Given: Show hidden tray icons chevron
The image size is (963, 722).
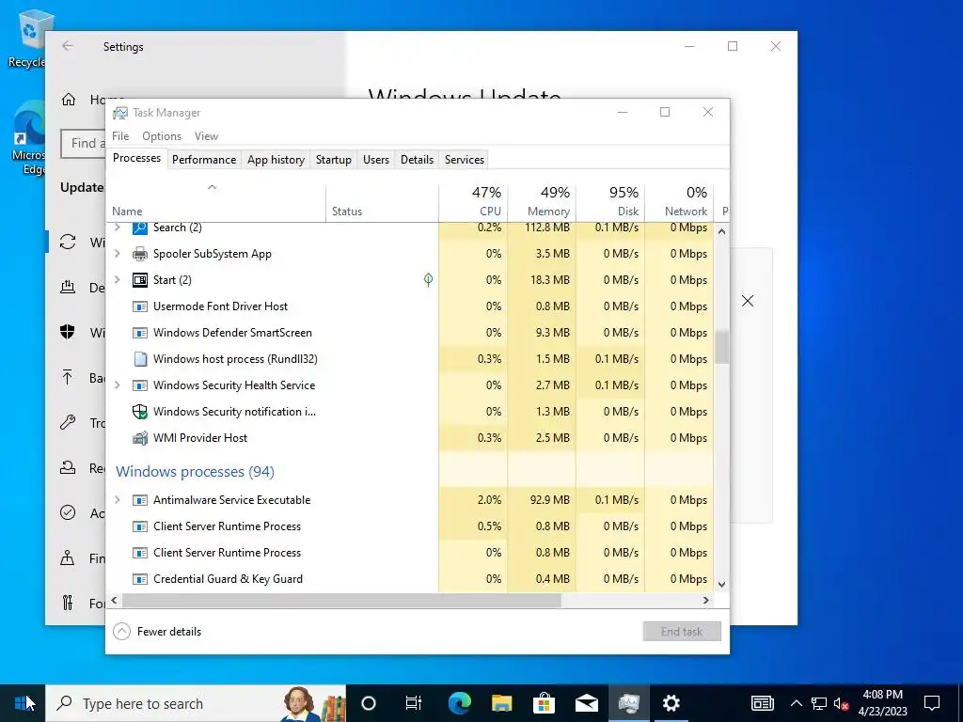Looking at the screenshot, I should point(796,703).
